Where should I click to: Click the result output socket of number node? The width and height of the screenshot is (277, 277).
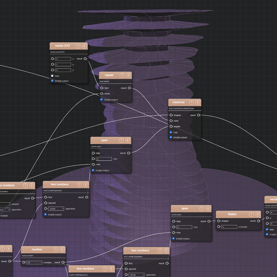[x=63, y=262]
